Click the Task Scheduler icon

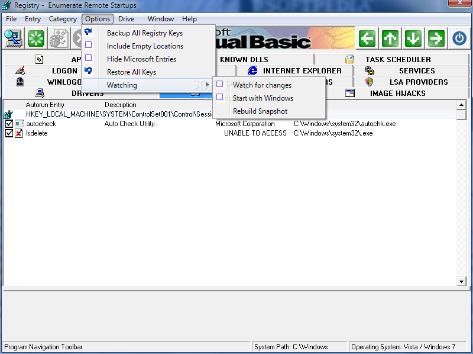click(349, 59)
